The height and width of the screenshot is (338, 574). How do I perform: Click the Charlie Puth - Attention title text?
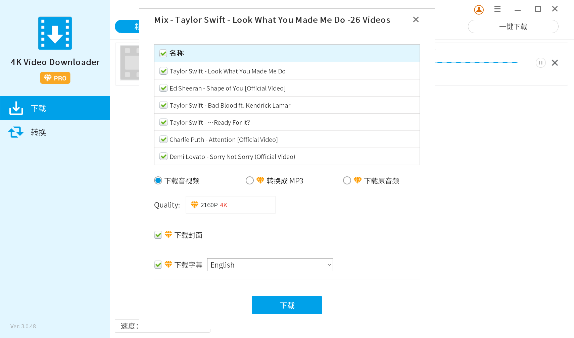click(x=224, y=139)
